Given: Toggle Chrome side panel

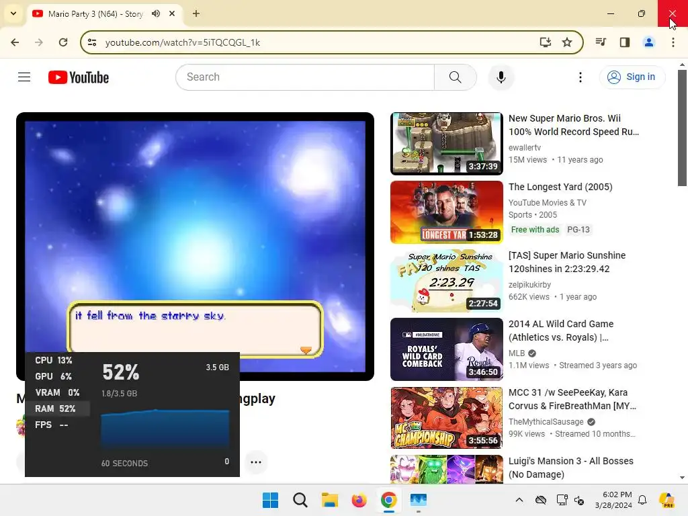Looking at the screenshot, I should click(x=625, y=42).
